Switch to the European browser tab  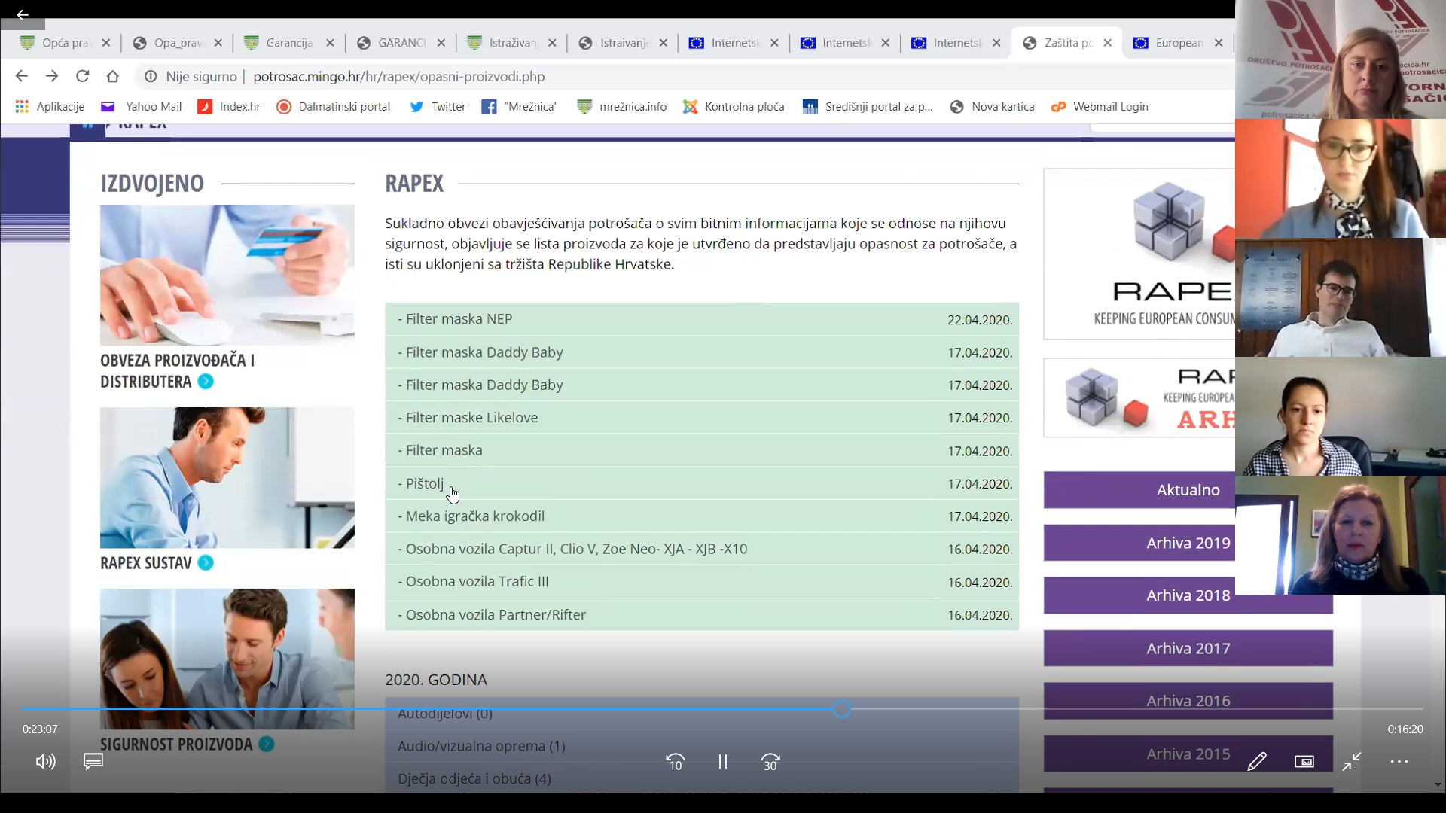(1178, 43)
